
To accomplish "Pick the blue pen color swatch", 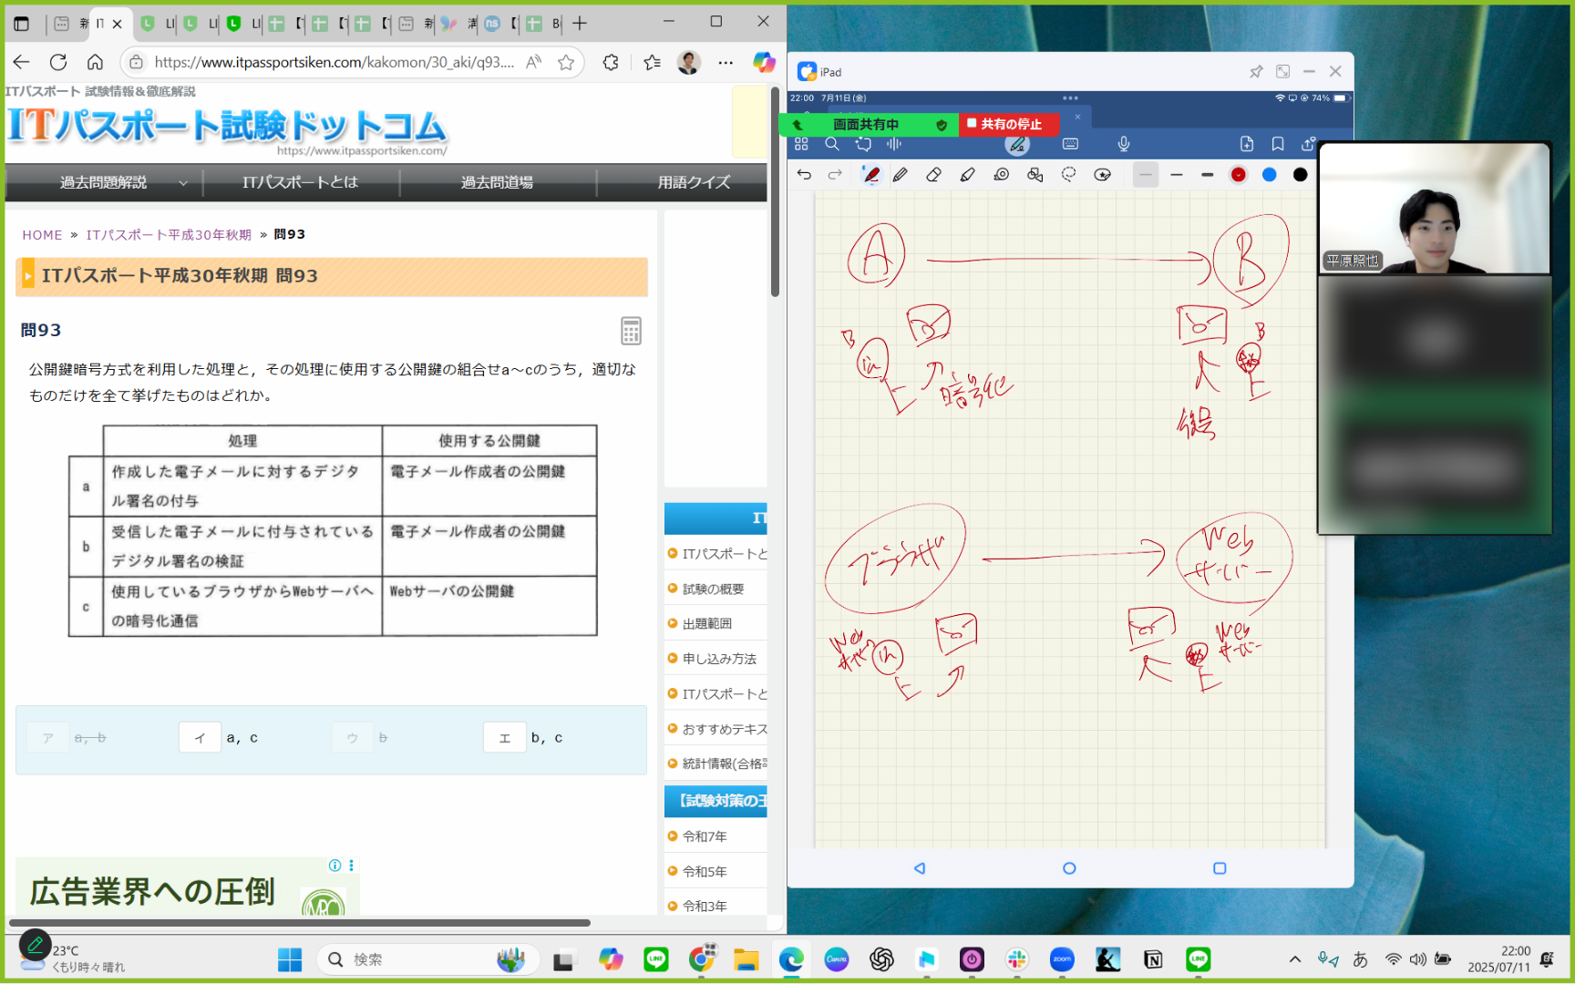I will pos(1269,175).
